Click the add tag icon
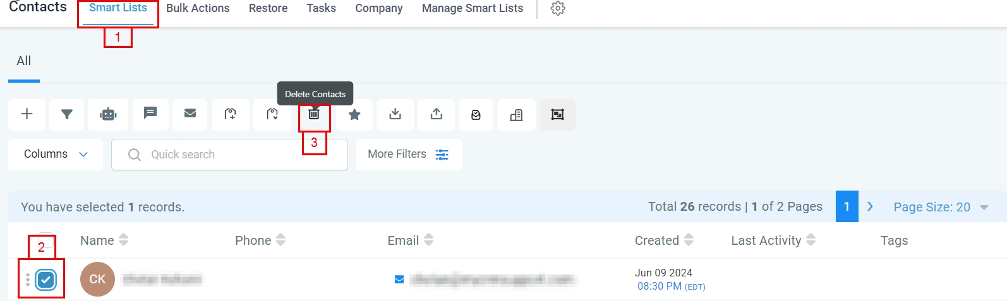This screenshot has width=1007, height=301. (231, 114)
